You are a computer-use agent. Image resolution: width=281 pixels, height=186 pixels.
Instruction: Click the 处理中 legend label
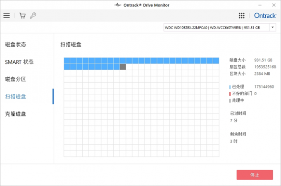pos(238,100)
